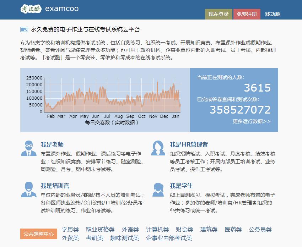
Task: Click the 免费注册 register button
Action: tap(247, 14)
